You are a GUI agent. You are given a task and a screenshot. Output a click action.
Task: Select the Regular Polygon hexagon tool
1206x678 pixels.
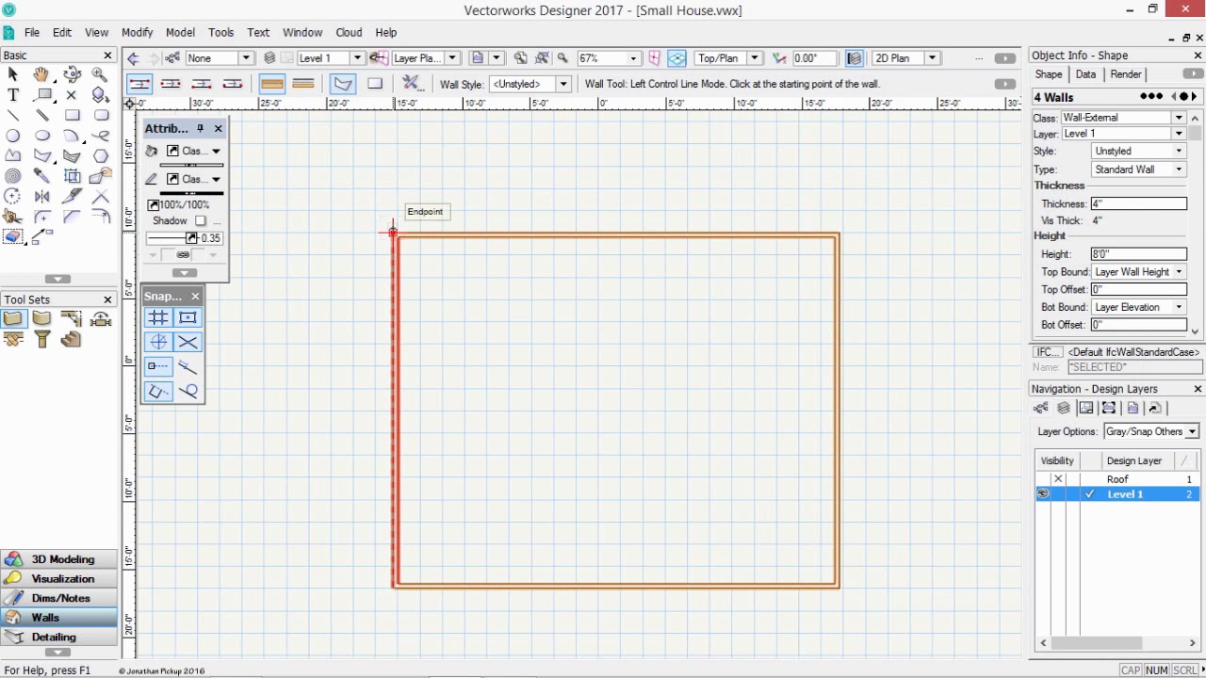[x=100, y=155]
